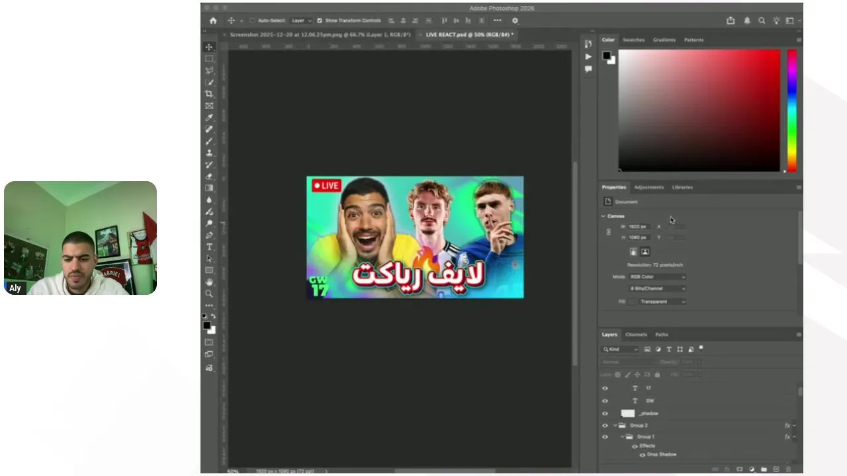Switch to the Patterns tab
The height and width of the screenshot is (476, 847).
[694, 40]
